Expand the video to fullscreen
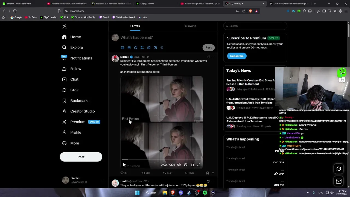The width and height of the screenshot is (350, 197). click(x=199, y=165)
